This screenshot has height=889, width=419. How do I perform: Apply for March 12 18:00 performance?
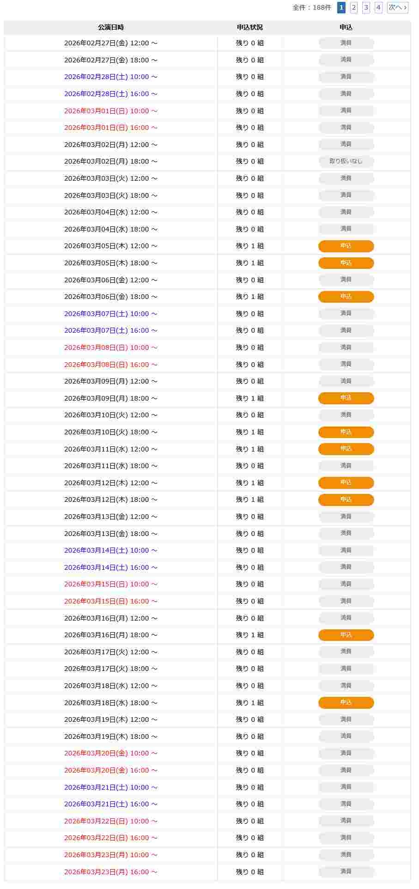pos(346,499)
